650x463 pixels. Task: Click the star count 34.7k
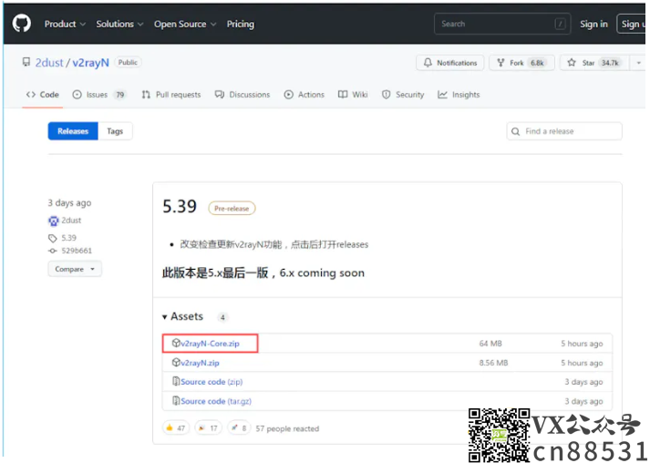pos(610,63)
